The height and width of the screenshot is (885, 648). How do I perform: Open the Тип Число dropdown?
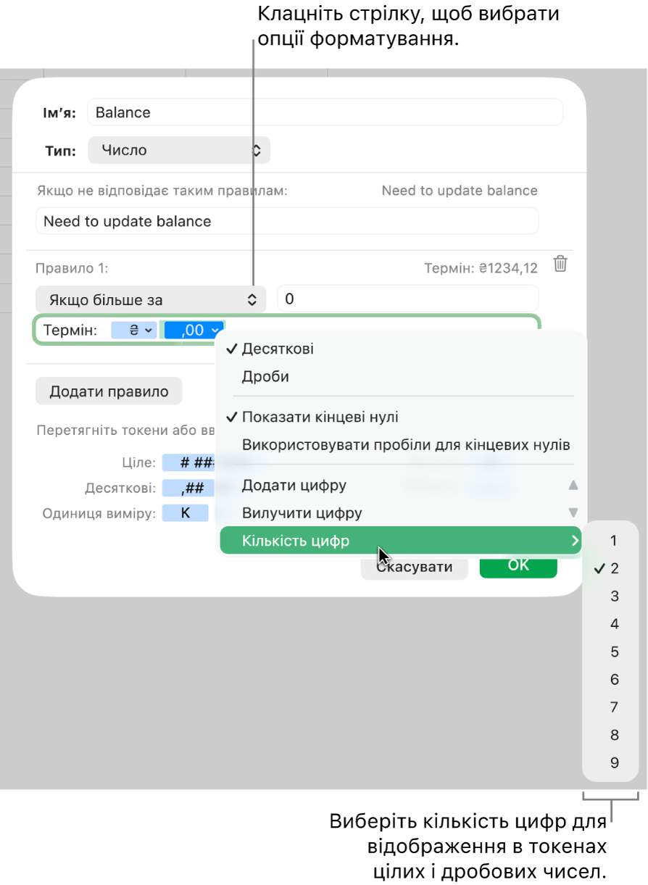click(x=179, y=151)
